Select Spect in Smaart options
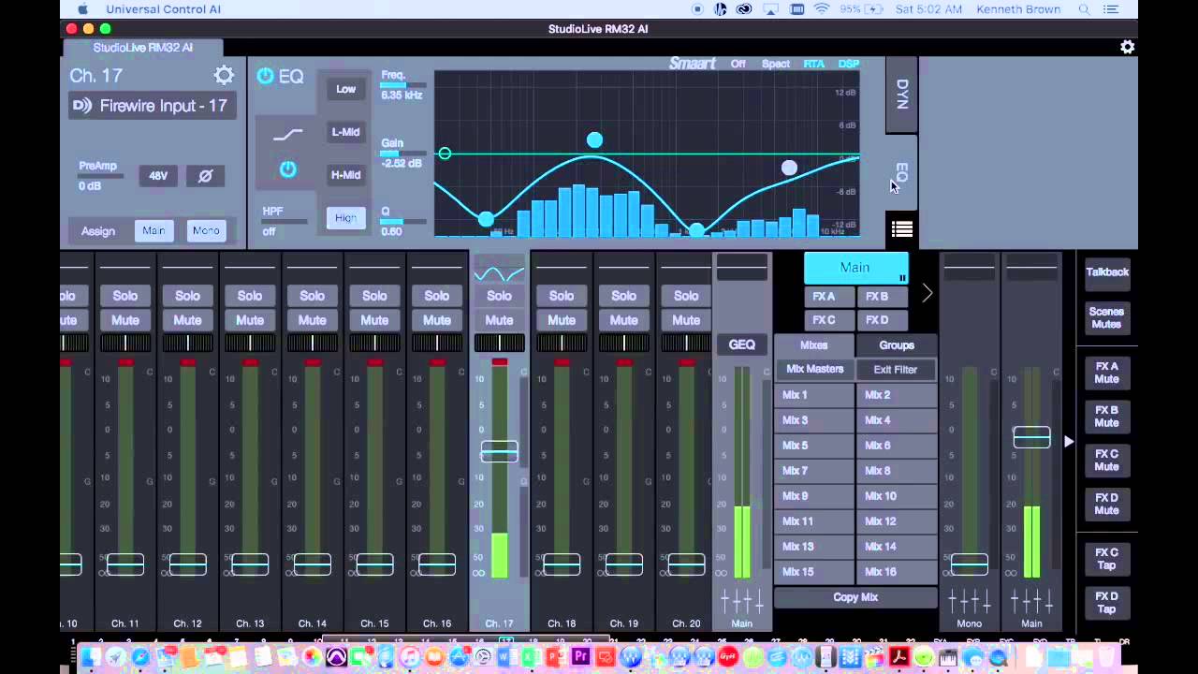 775,64
